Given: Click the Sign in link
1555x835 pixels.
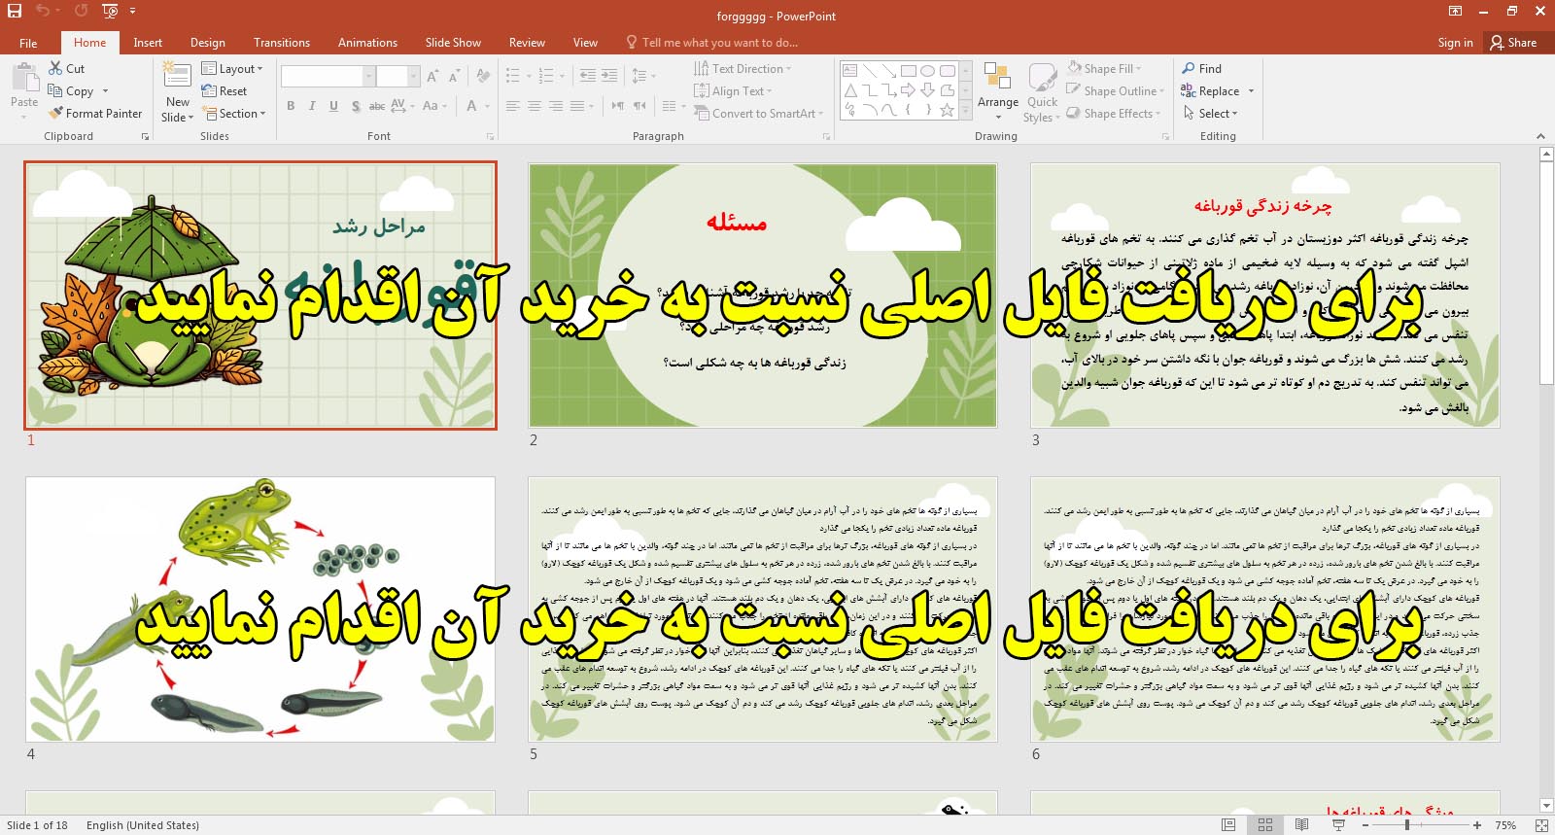Looking at the screenshot, I should [1455, 42].
